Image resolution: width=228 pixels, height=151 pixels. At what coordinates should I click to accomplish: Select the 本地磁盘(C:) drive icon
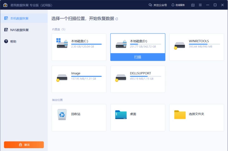tap(62, 43)
